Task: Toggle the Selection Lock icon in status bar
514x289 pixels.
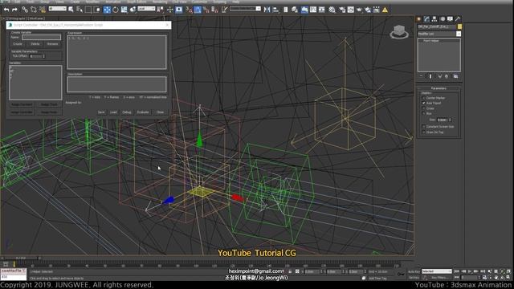Action: tap(290, 271)
